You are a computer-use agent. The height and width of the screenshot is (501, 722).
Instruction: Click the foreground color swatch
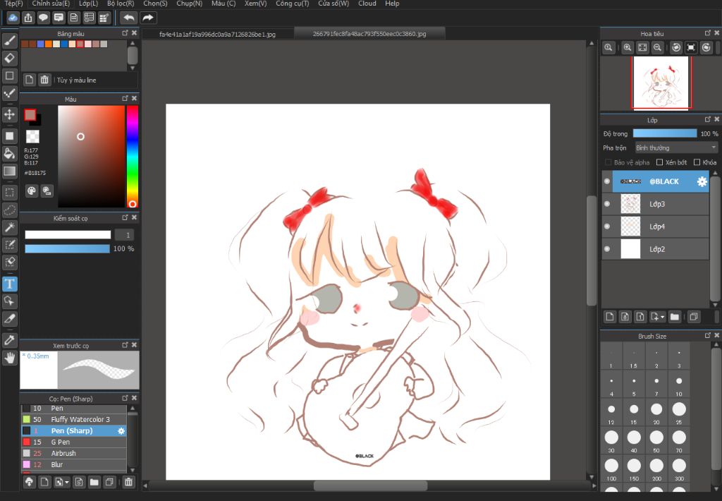(30, 115)
